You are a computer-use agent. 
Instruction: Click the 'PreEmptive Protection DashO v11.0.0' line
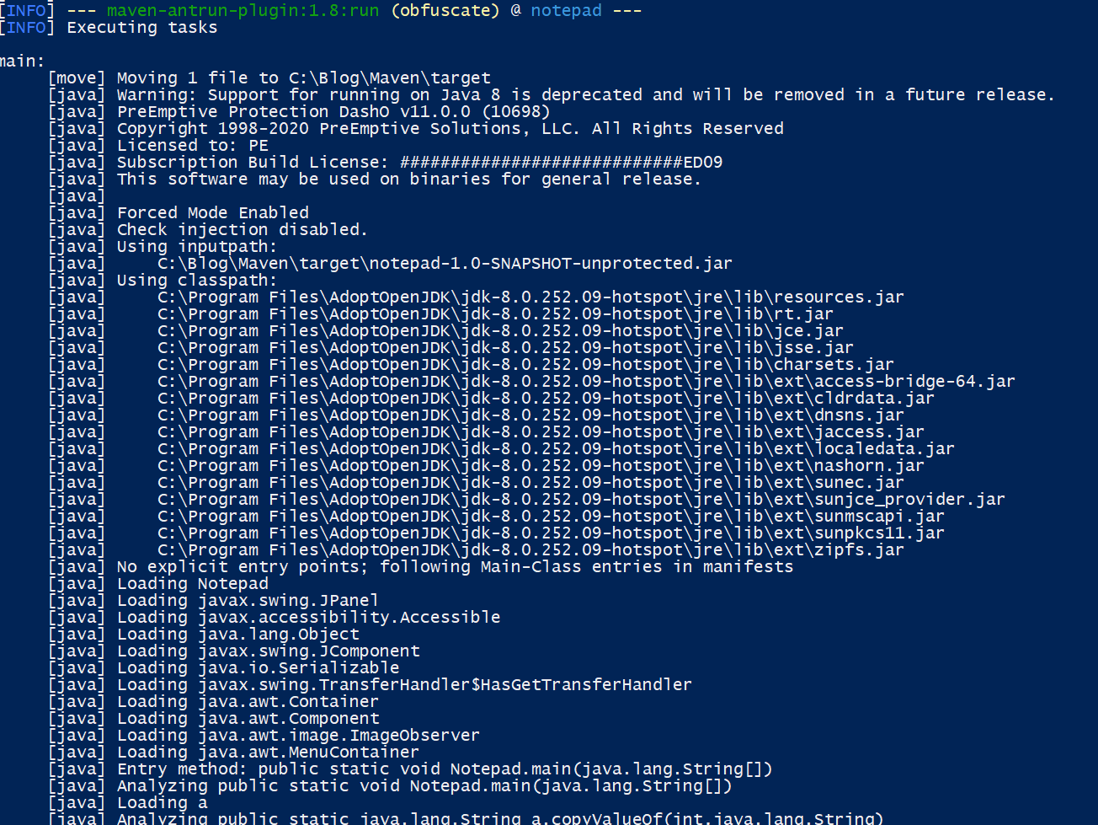(x=333, y=112)
